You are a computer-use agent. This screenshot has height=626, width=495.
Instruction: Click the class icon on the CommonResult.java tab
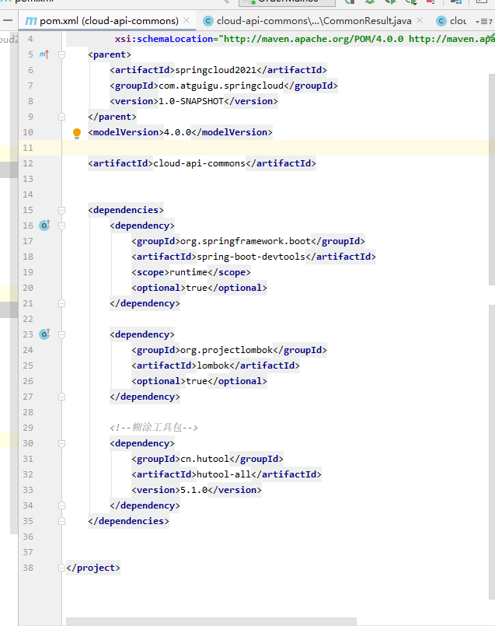[x=208, y=21]
